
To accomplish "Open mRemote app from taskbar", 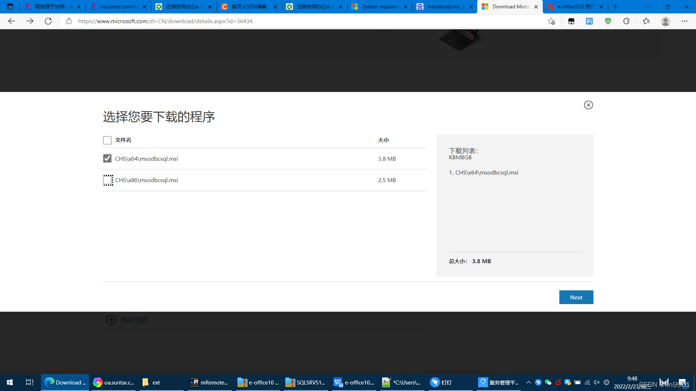I will [209, 382].
